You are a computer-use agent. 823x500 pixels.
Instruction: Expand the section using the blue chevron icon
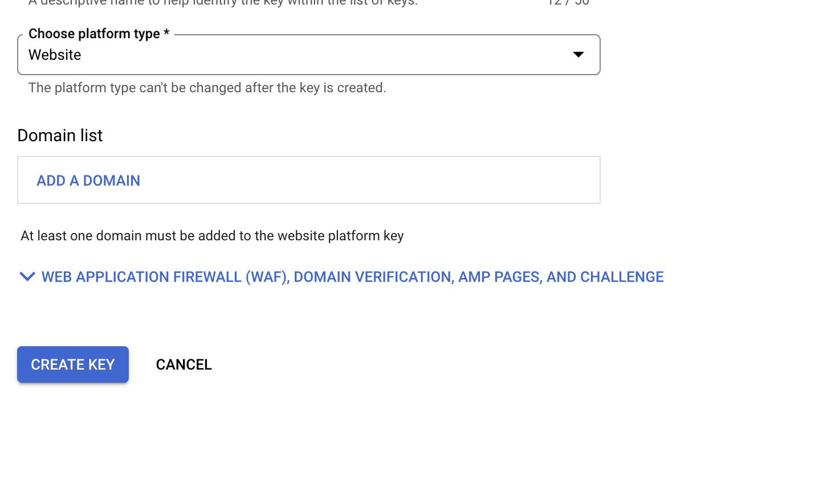tap(27, 277)
